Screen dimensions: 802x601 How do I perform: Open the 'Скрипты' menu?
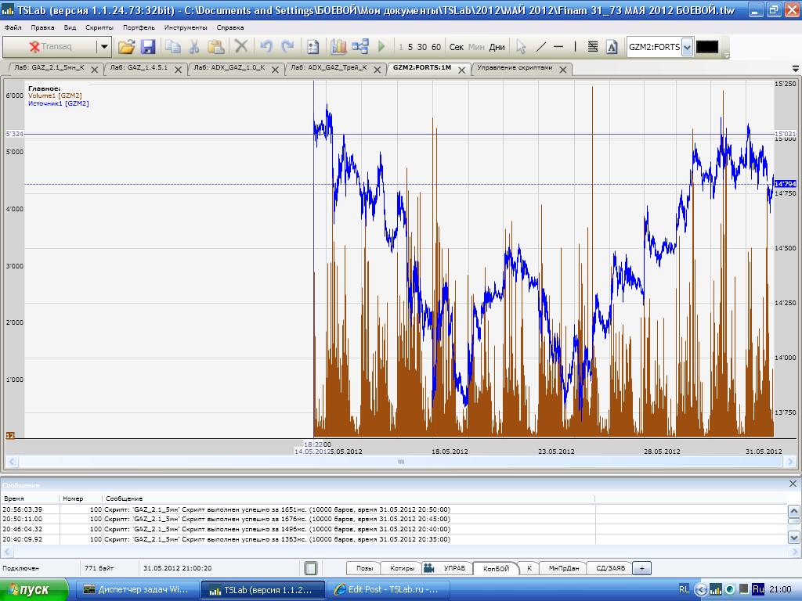coord(99,27)
